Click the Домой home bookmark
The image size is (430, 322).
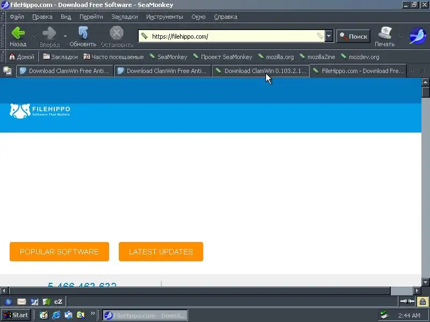[21, 57]
